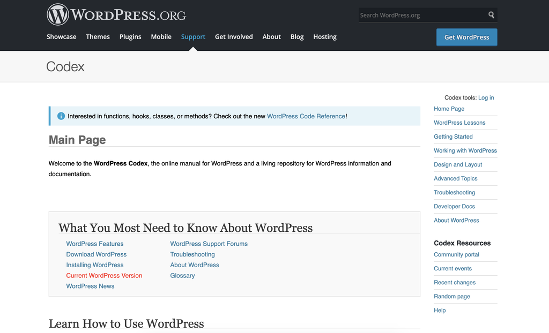The image size is (549, 333).
Task: Open the Community portal link
Action: pos(456,255)
